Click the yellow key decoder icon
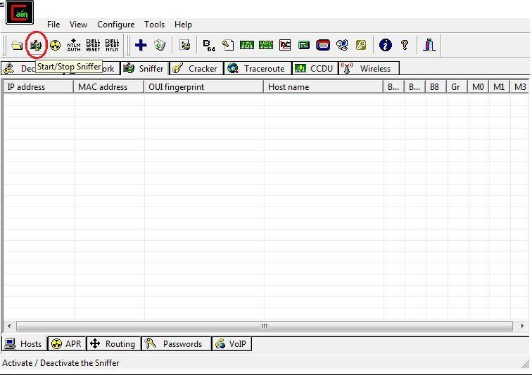The height and width of the screenshot is (375, 532). click(361, 45)
